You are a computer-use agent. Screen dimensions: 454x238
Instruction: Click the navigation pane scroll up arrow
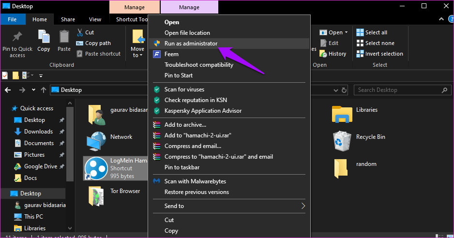click(x=70, y=103)
